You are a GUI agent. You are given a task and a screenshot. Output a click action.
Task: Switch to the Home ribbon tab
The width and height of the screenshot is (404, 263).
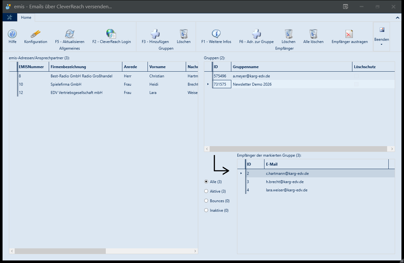point(26,18)
